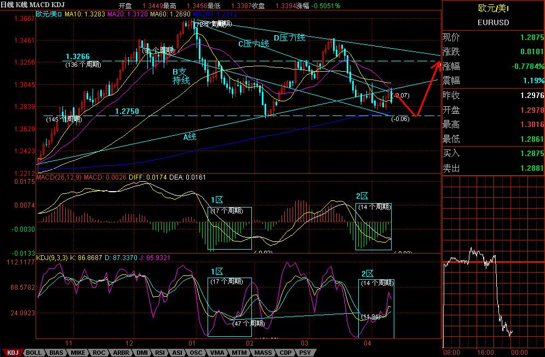The height and width of the screenshot is (357, 545).
Task: Select the DMI indicator tab
Action: pos(142,353)
